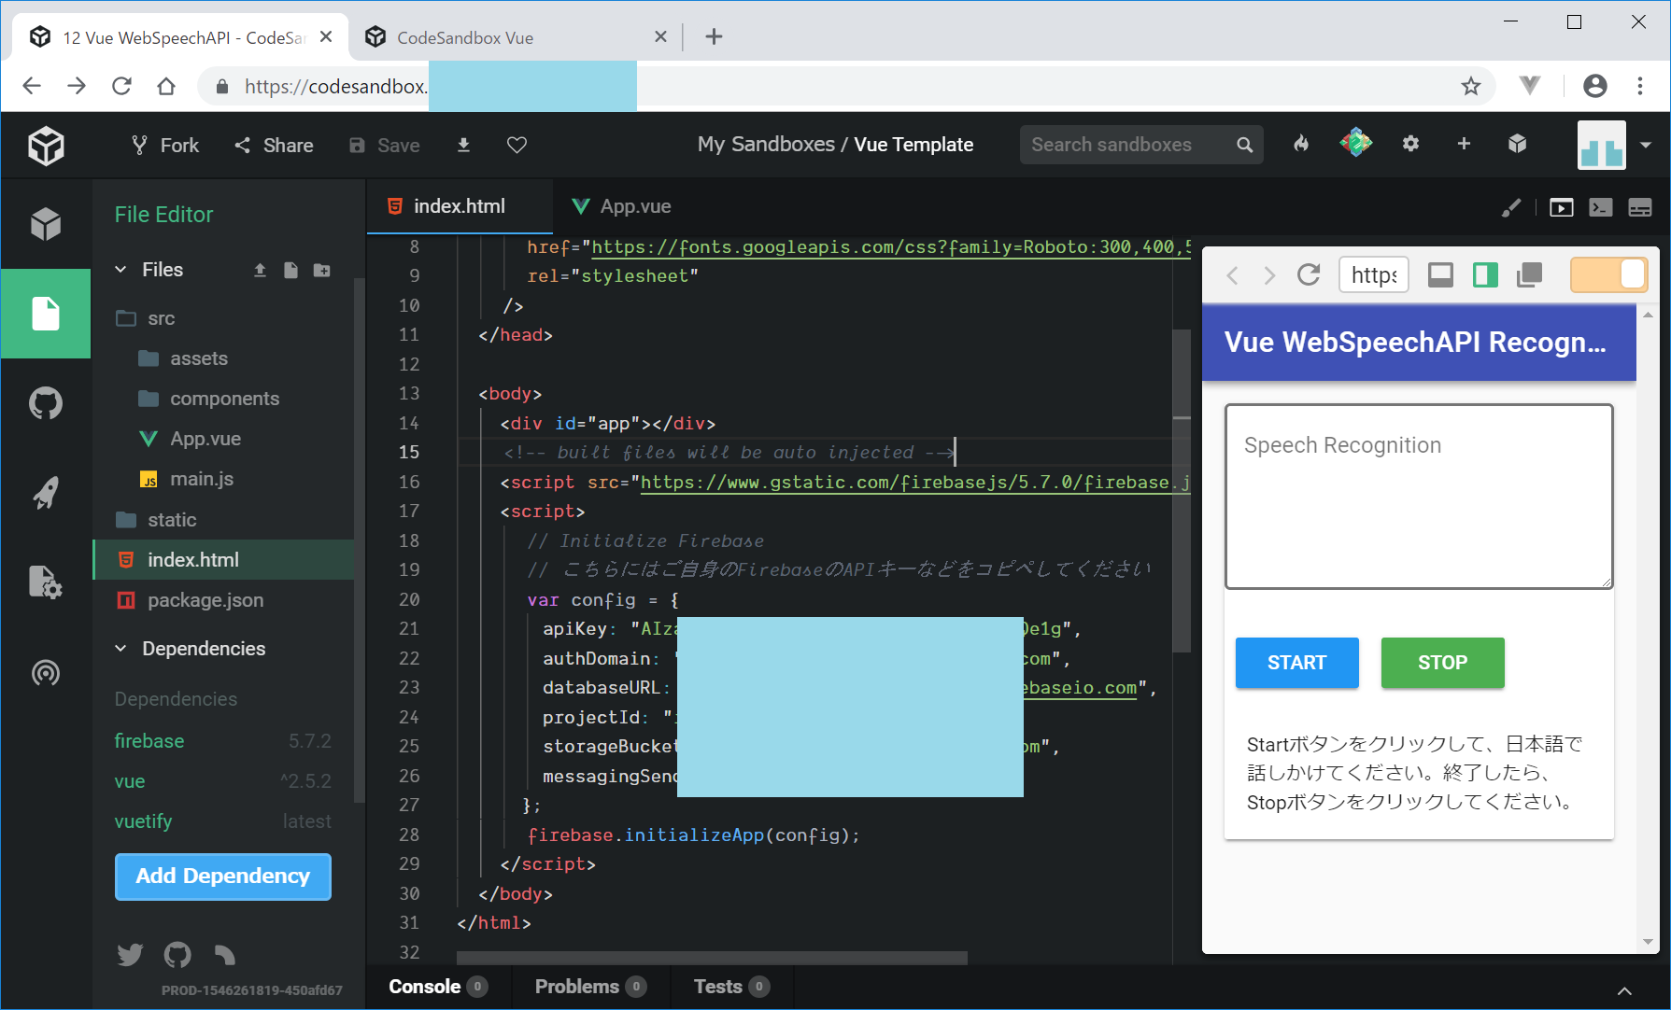
Task: Go forward in preview browser
Action: (x=1269, y=274)
